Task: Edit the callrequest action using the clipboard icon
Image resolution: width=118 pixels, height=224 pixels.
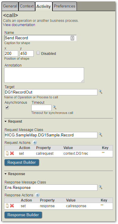Action: tap(7, 154)
